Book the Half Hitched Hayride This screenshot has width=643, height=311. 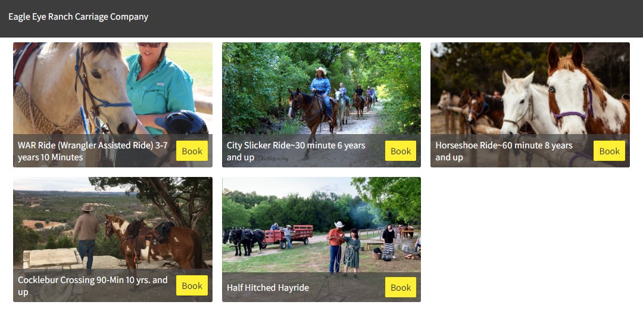401,287
